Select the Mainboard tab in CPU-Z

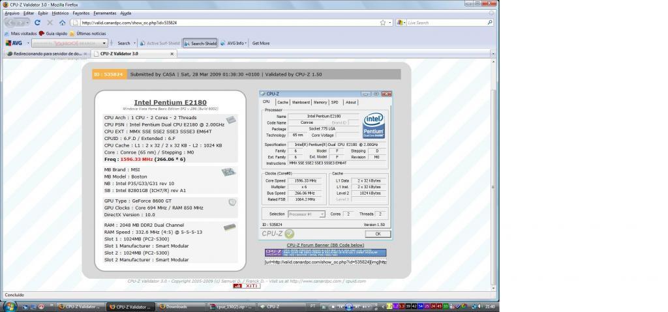pos(301,102)
